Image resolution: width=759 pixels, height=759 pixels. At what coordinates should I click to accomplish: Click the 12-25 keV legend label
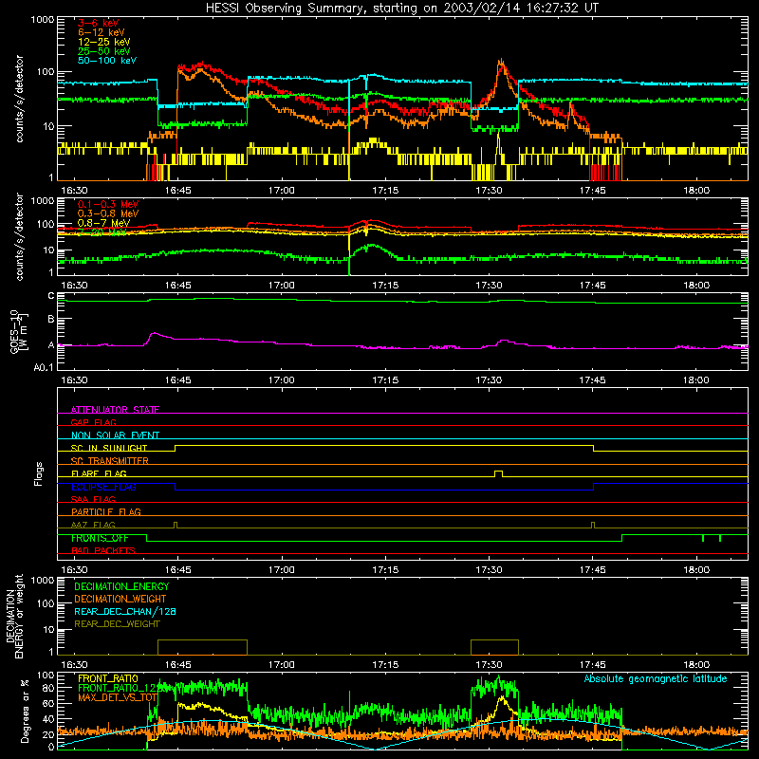pyautogui.click(x=104, y=42)
